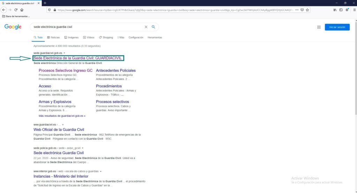Open the browser home page

coord(22,10)
